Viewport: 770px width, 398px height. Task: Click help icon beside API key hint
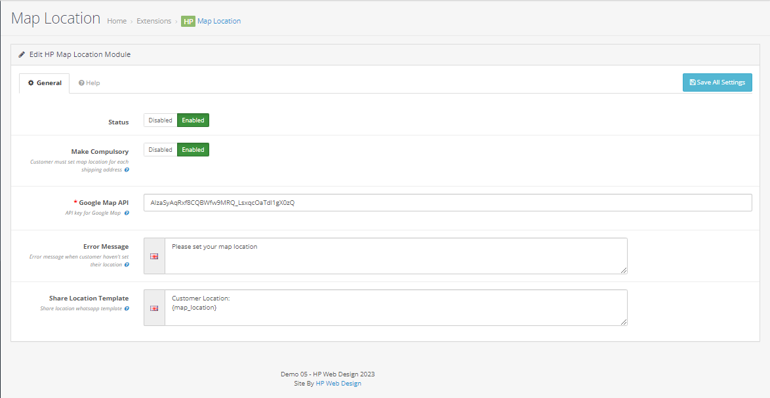[x=127, y=213]
